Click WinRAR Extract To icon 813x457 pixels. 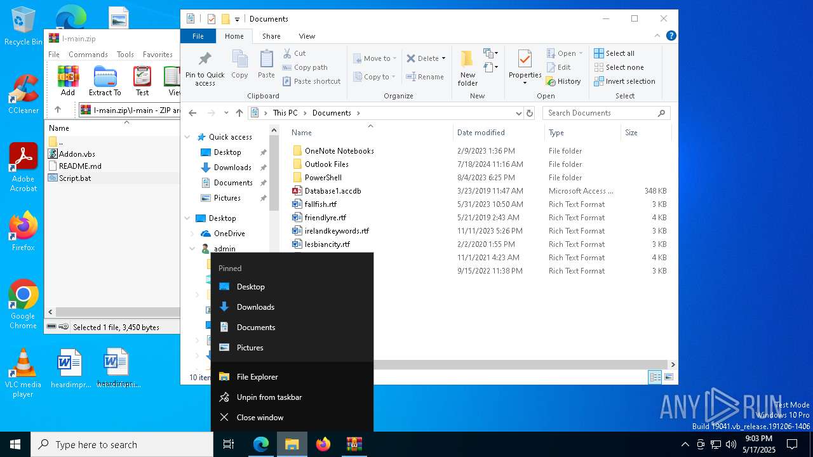(x=105, y=81)
